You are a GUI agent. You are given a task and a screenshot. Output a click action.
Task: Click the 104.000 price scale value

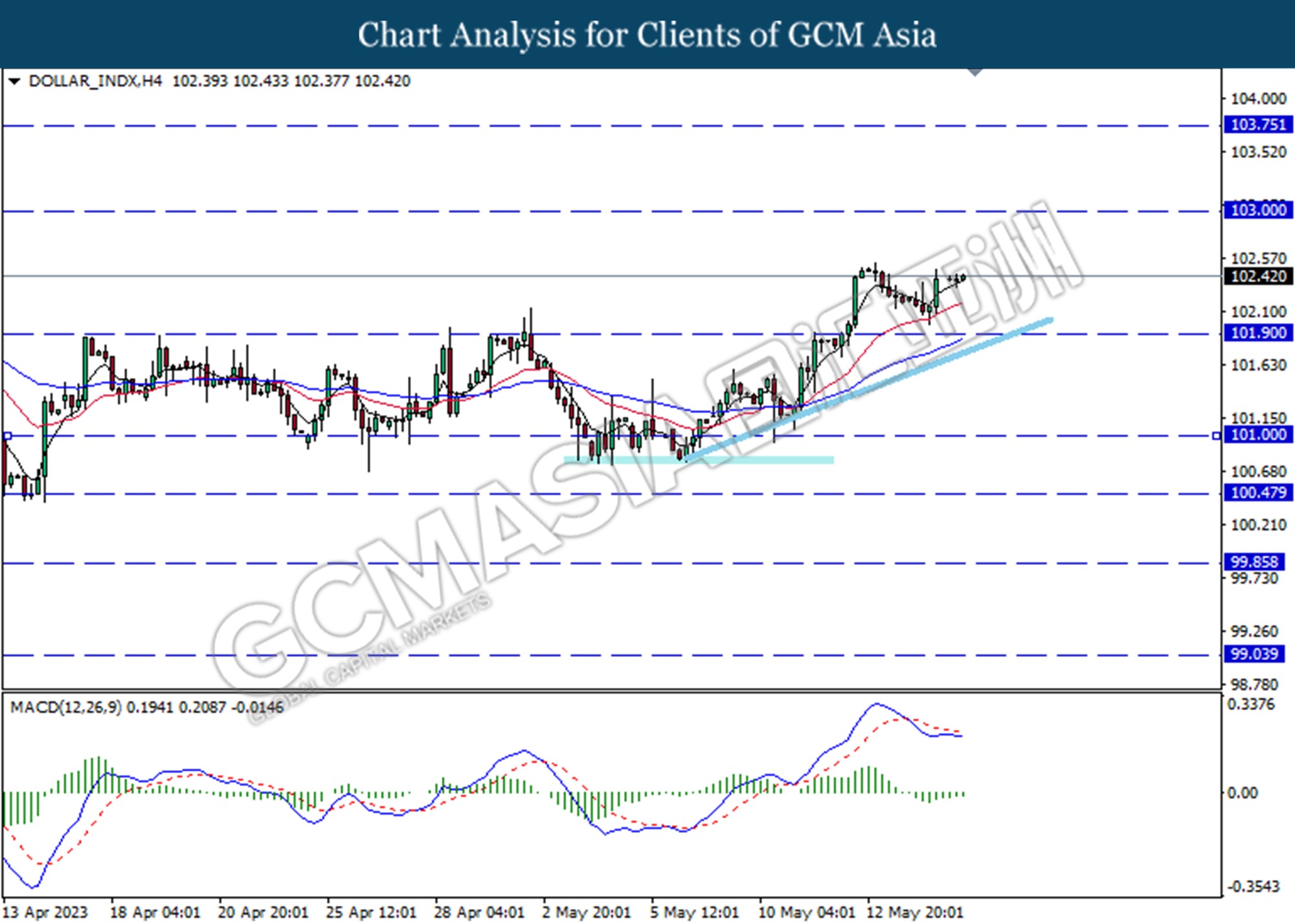[x=1258, y=98]
